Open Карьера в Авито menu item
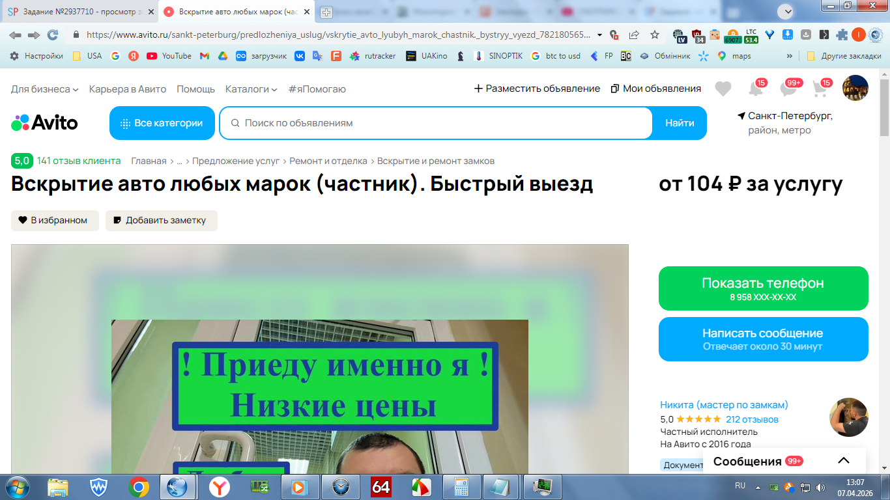 (128, 89)
